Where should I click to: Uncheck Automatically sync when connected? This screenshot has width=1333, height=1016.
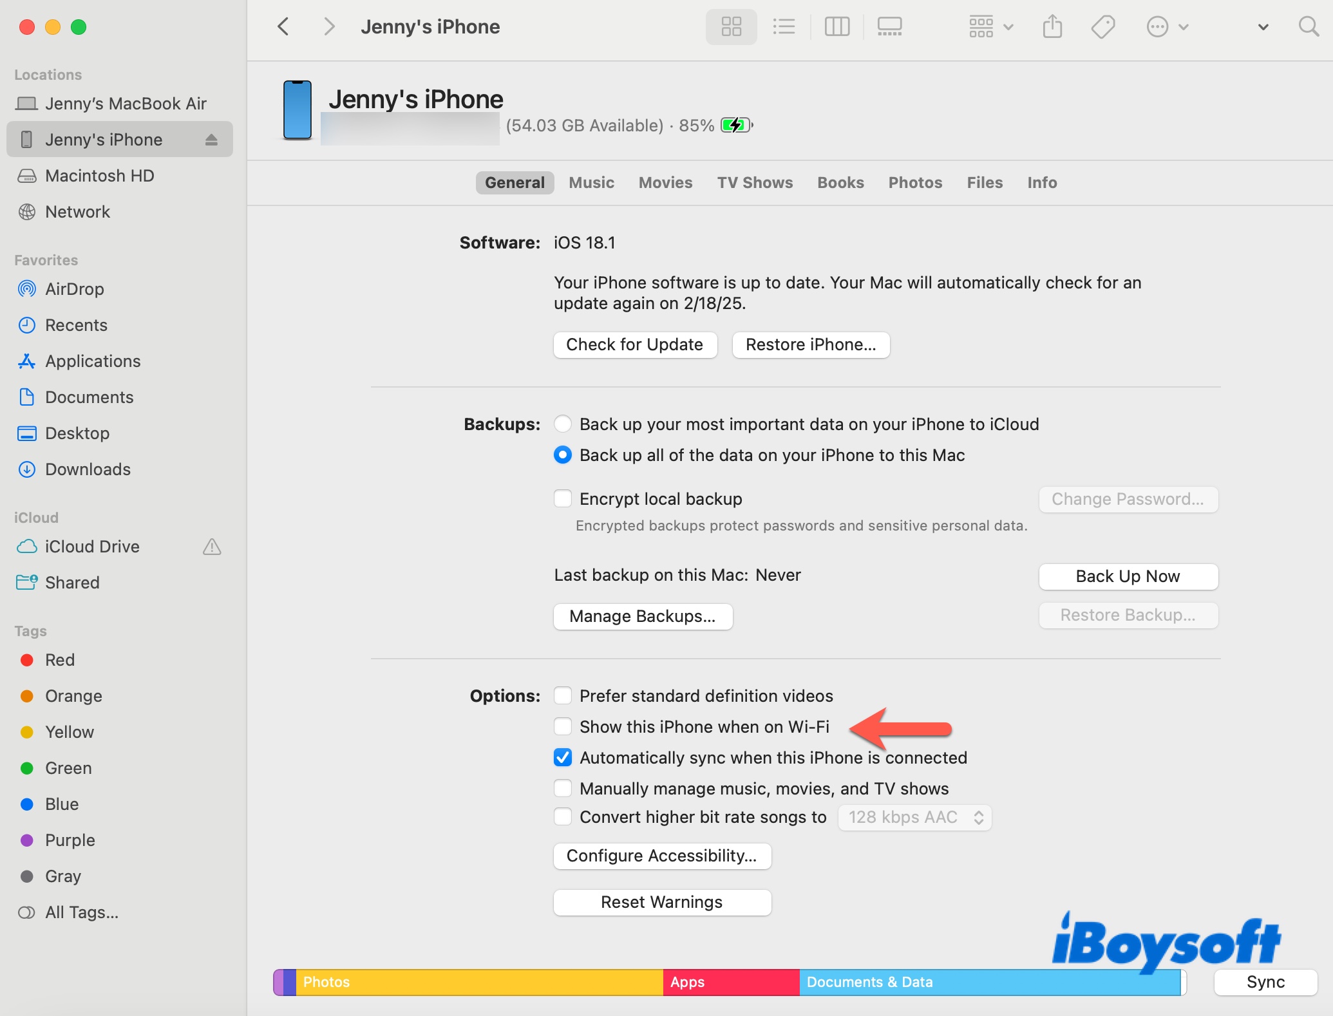pos(563,758)
